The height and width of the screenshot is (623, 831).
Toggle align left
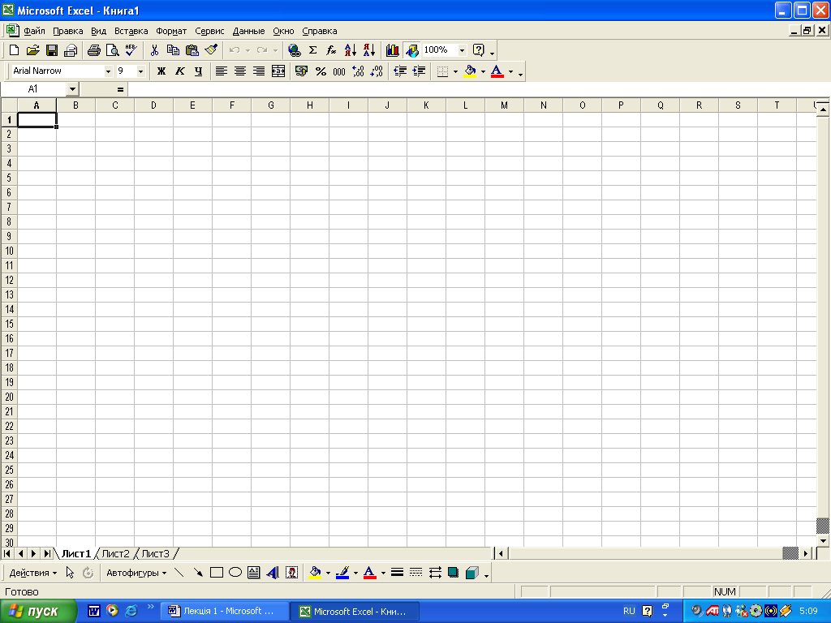pyautogui.click(x=221, y=71)
